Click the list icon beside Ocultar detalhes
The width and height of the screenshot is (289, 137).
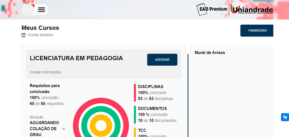(23, 35)
